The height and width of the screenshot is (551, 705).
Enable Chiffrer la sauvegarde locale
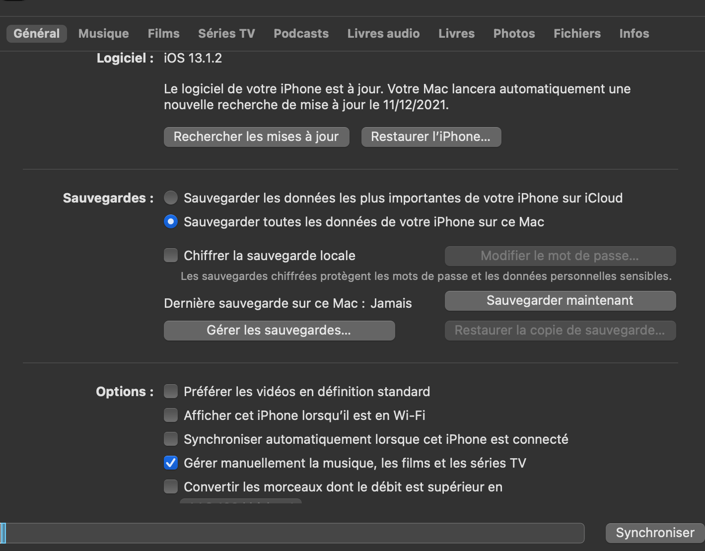pyautogui.click(x=170, y=255)
